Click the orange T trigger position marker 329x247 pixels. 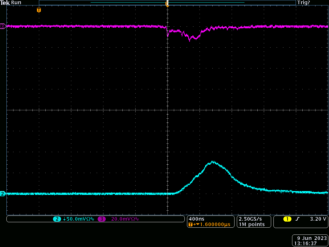(x=39, y=10)
